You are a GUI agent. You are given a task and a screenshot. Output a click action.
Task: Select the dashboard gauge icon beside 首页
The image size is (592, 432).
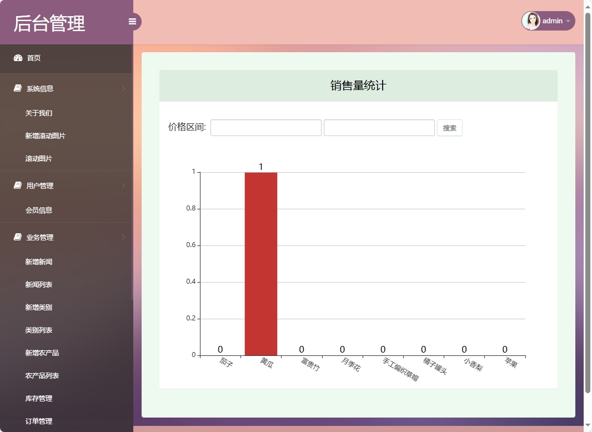(x=17, y=58)
